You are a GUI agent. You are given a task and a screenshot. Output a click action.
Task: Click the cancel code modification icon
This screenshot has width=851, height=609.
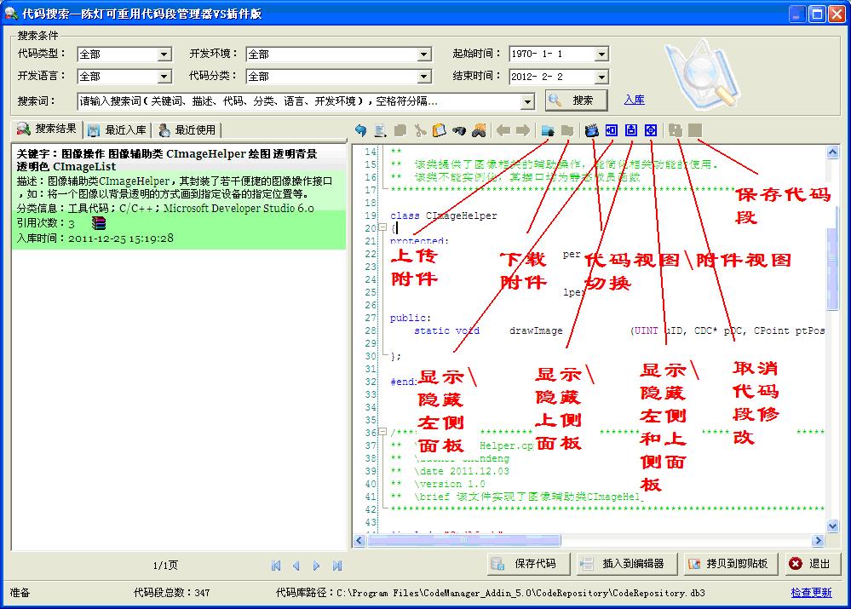(676, 130)
